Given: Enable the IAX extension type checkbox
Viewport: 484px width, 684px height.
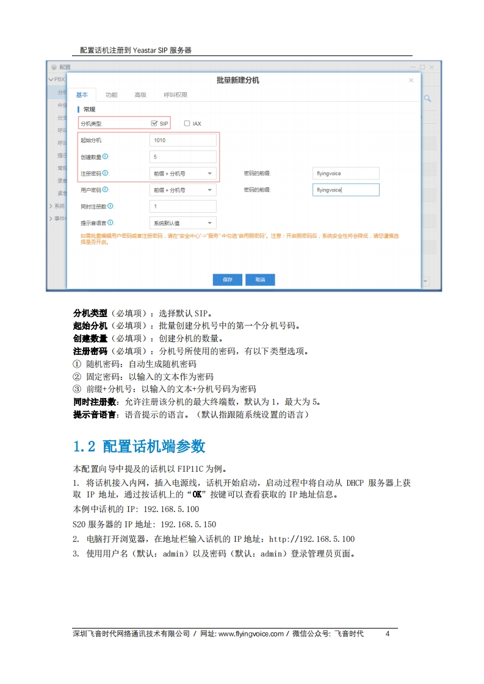Looking at the screenshot, I should coord(187,123).
